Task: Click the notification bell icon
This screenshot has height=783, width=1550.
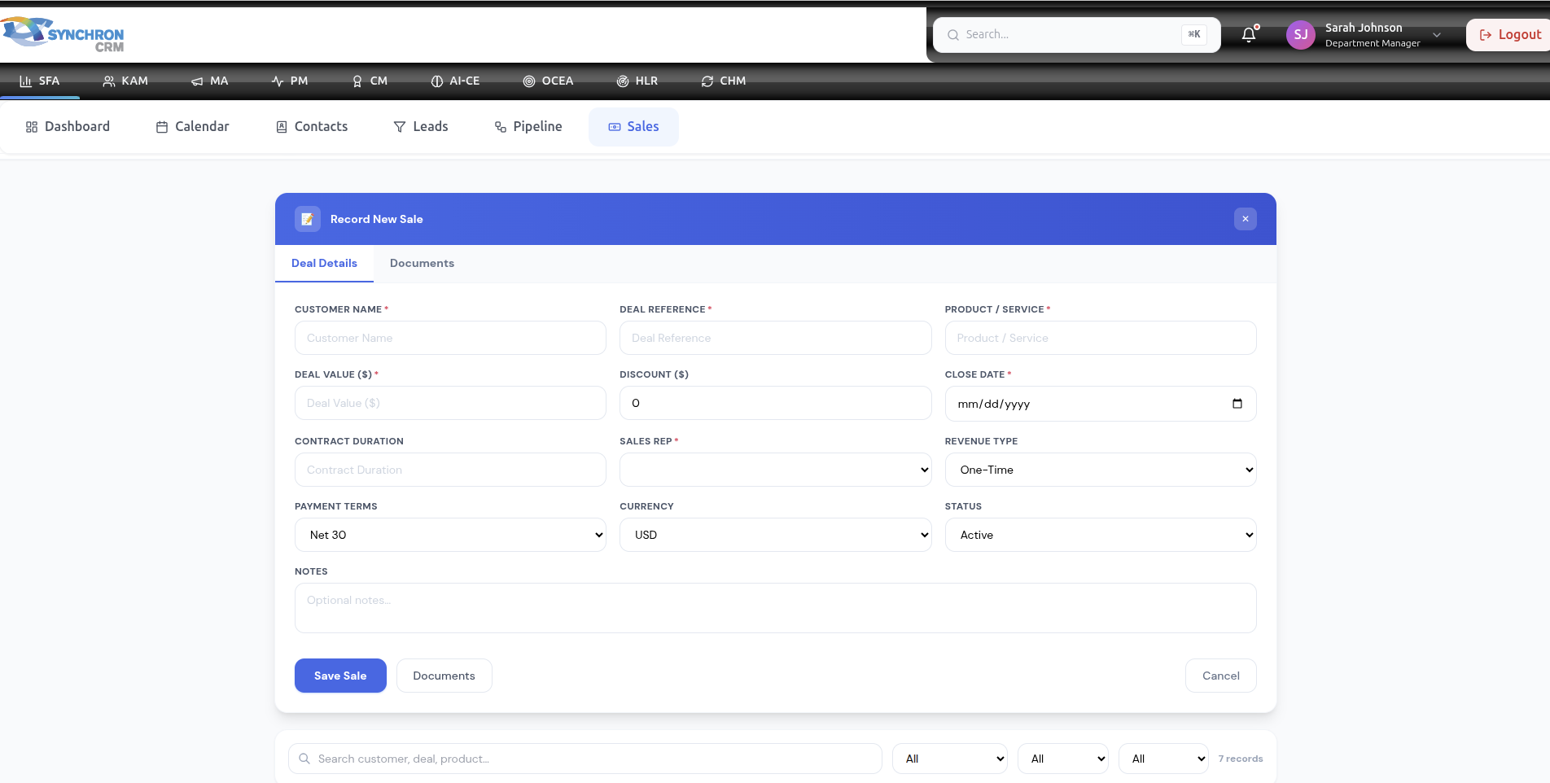Action: coord(1249,35)
